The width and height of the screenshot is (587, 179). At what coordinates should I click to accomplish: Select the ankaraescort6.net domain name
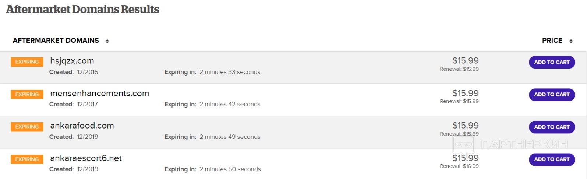[86, 158]
